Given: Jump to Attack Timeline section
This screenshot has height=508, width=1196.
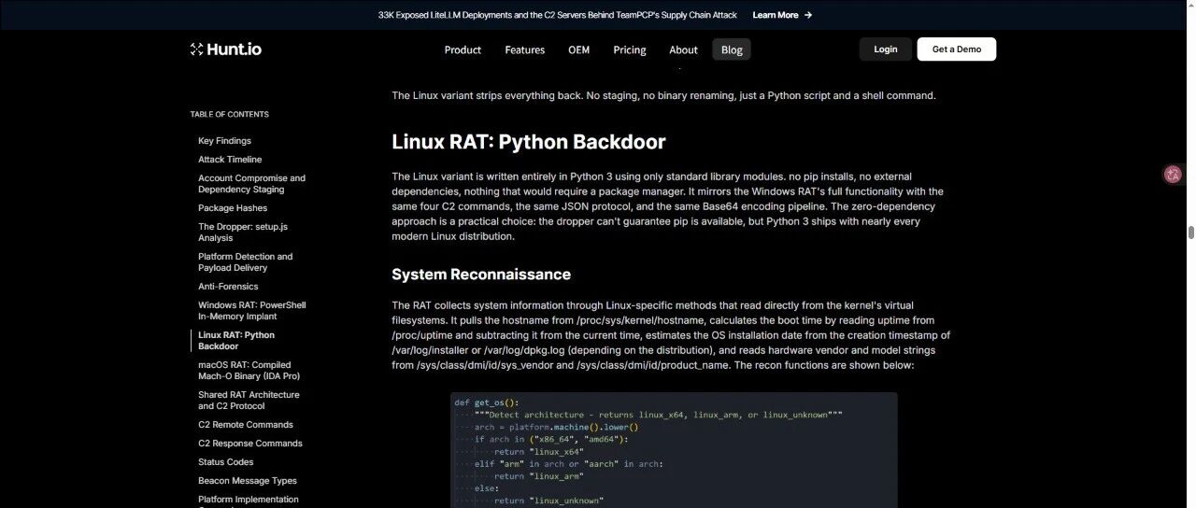Looking at the screenshot, I should [x=230, y=160].
